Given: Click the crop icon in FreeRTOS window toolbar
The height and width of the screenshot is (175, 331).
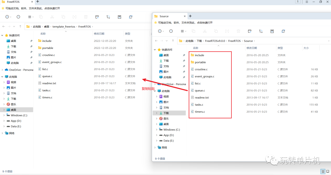Looking at the screenshot, I should click(x=108, y=17).
